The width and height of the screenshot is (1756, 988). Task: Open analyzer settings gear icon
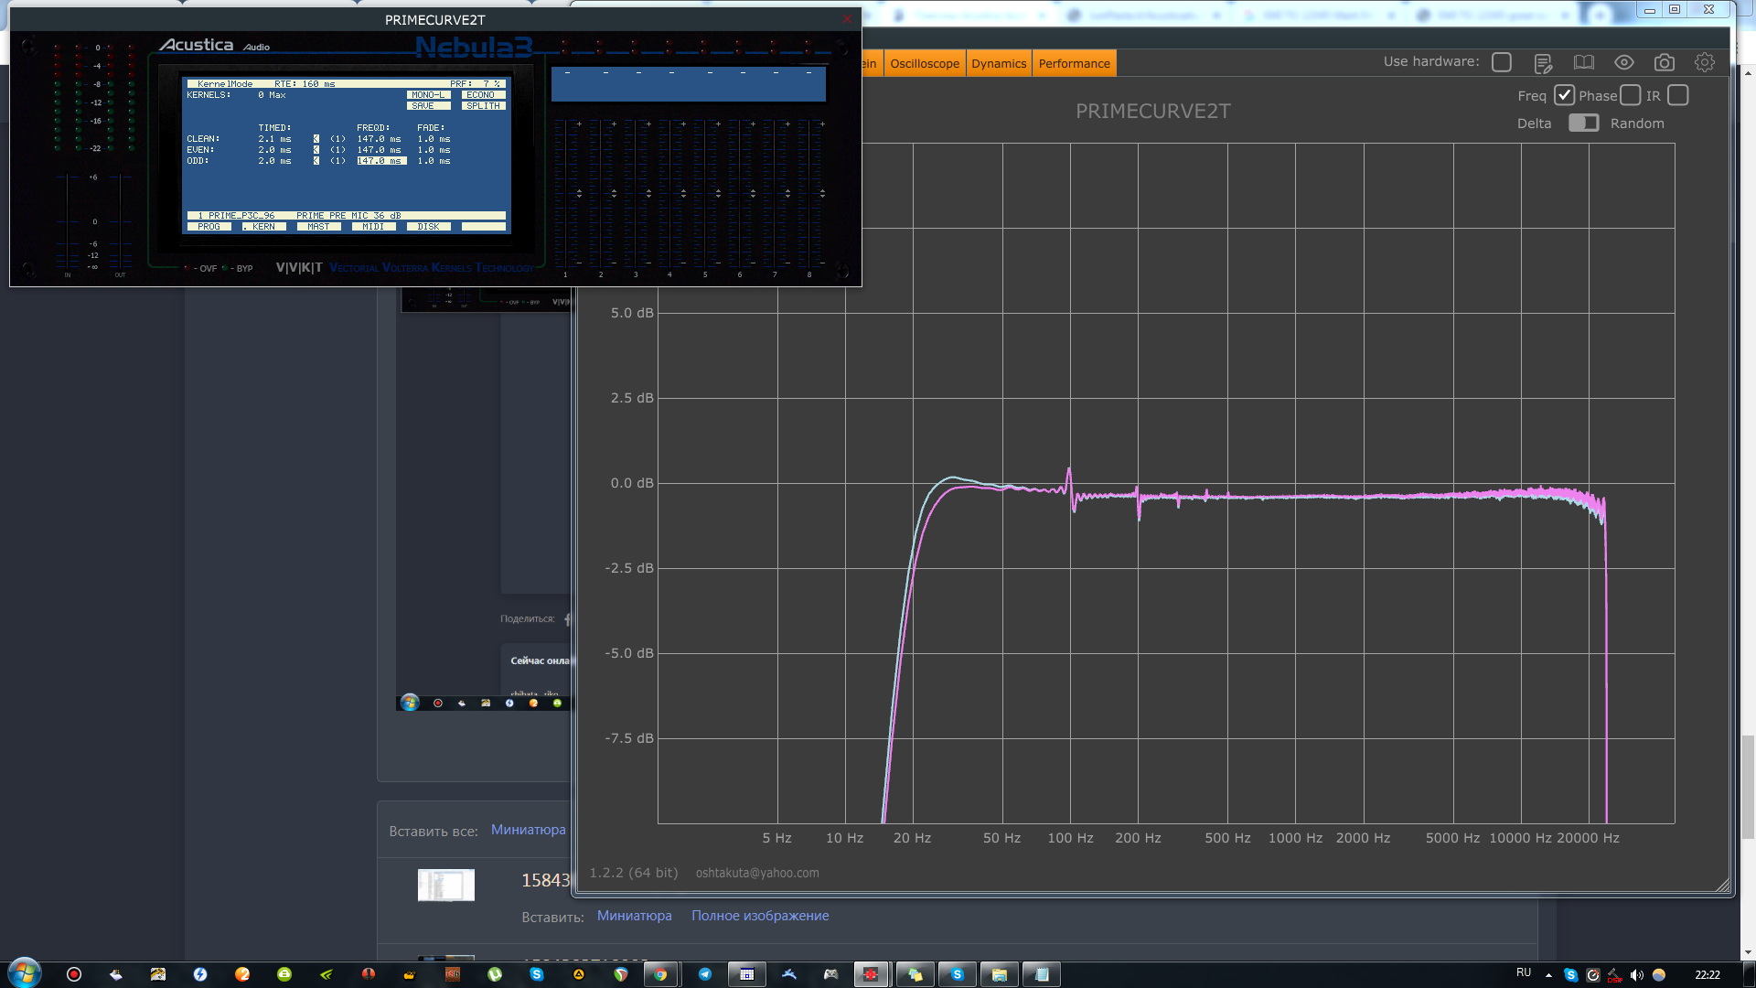(1704, 62)
